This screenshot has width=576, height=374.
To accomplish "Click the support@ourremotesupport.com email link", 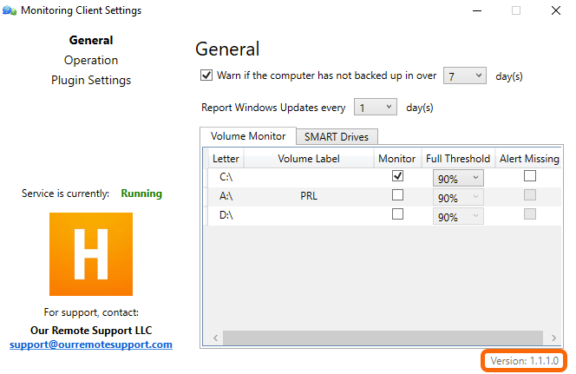I will click(91, 344).
